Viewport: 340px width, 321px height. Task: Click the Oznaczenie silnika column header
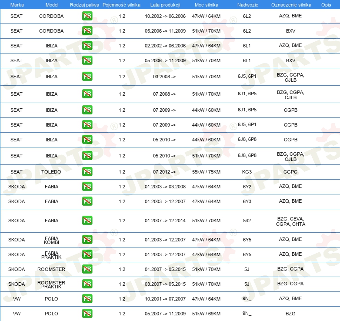291,5
